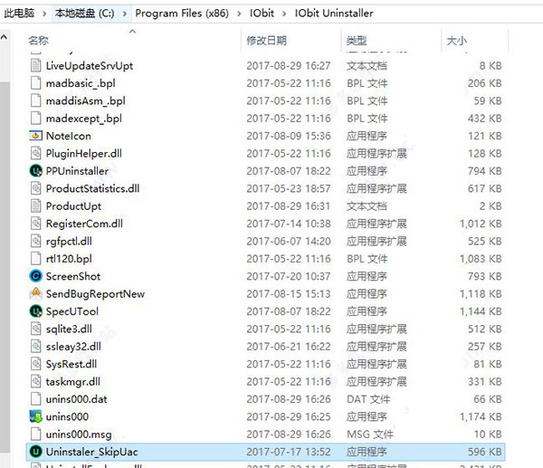Click the RegisterCom.dll file icon

point(35,224)
